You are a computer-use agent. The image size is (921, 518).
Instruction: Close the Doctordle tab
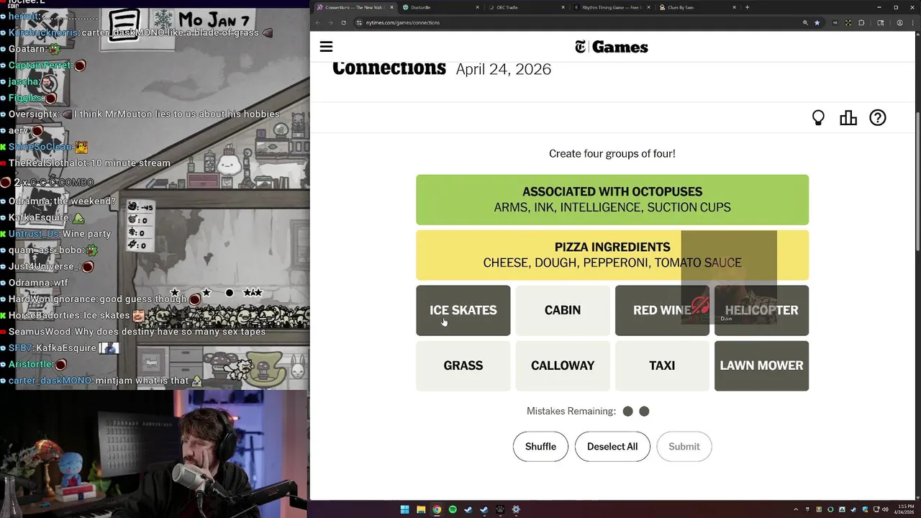pos(477,7)
